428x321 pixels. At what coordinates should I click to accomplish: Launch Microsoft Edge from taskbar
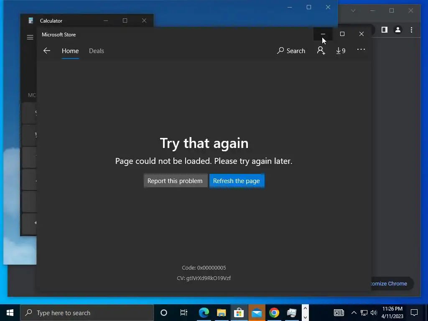[x=204, y=313]
